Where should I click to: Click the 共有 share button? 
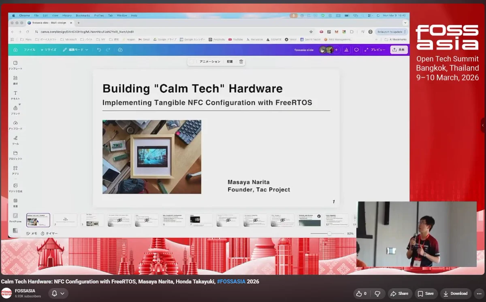399,50
